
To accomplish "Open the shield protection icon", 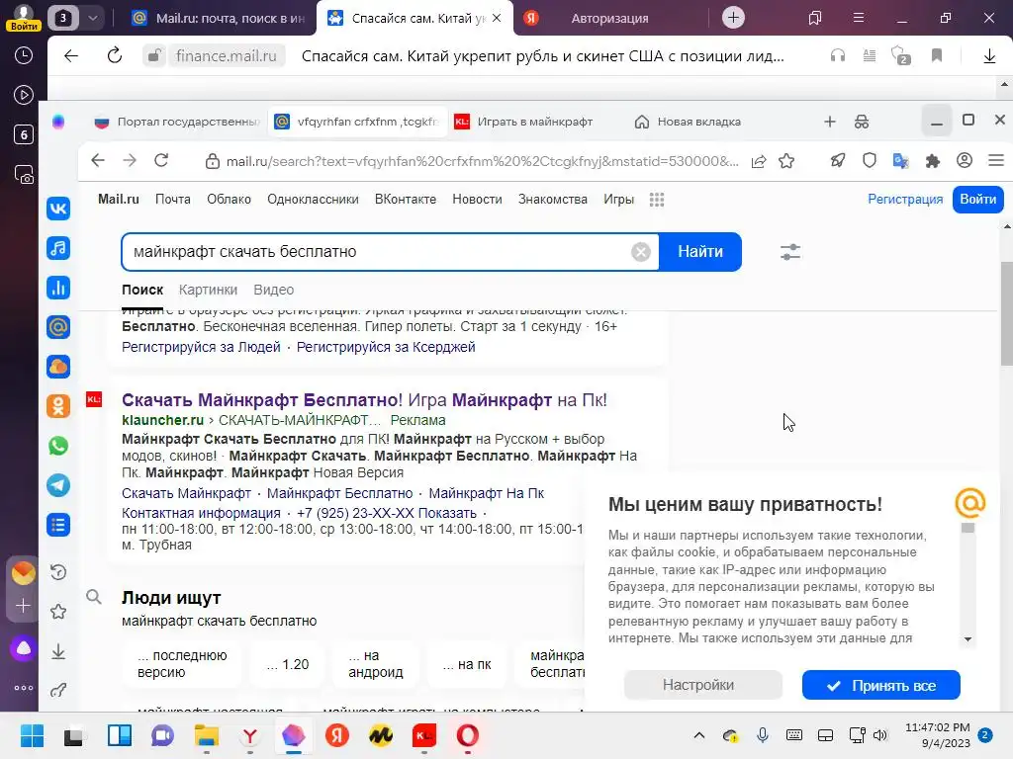I will click(x=870, y=161).
